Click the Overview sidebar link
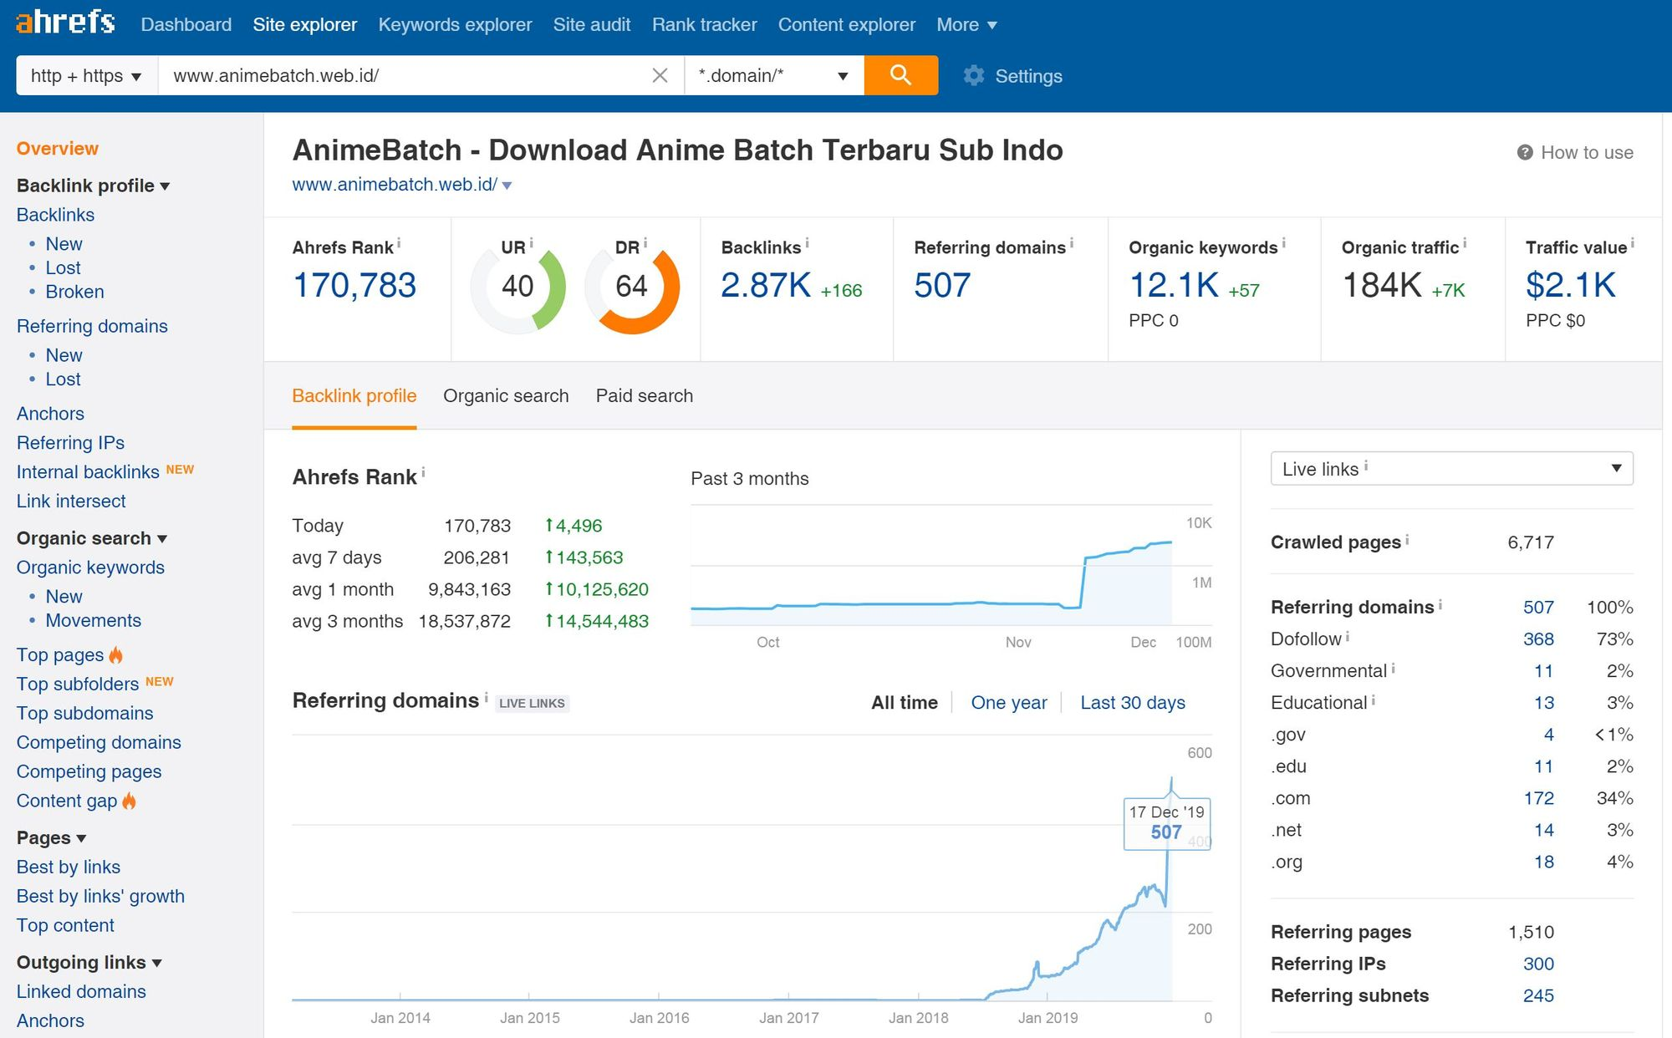 click(x=58, y=148)
